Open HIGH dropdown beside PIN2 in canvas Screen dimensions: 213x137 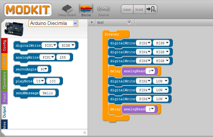[x=161, y=43]
